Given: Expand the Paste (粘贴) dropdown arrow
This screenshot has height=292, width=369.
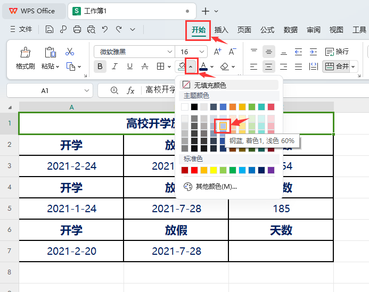Looking at the screenshot, I should [x=57, y=67].
